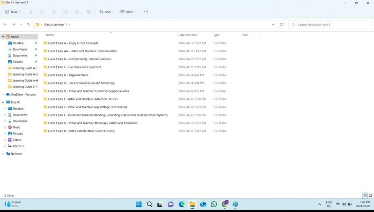Click the Search Electrician level 1 box

(330, 25)
